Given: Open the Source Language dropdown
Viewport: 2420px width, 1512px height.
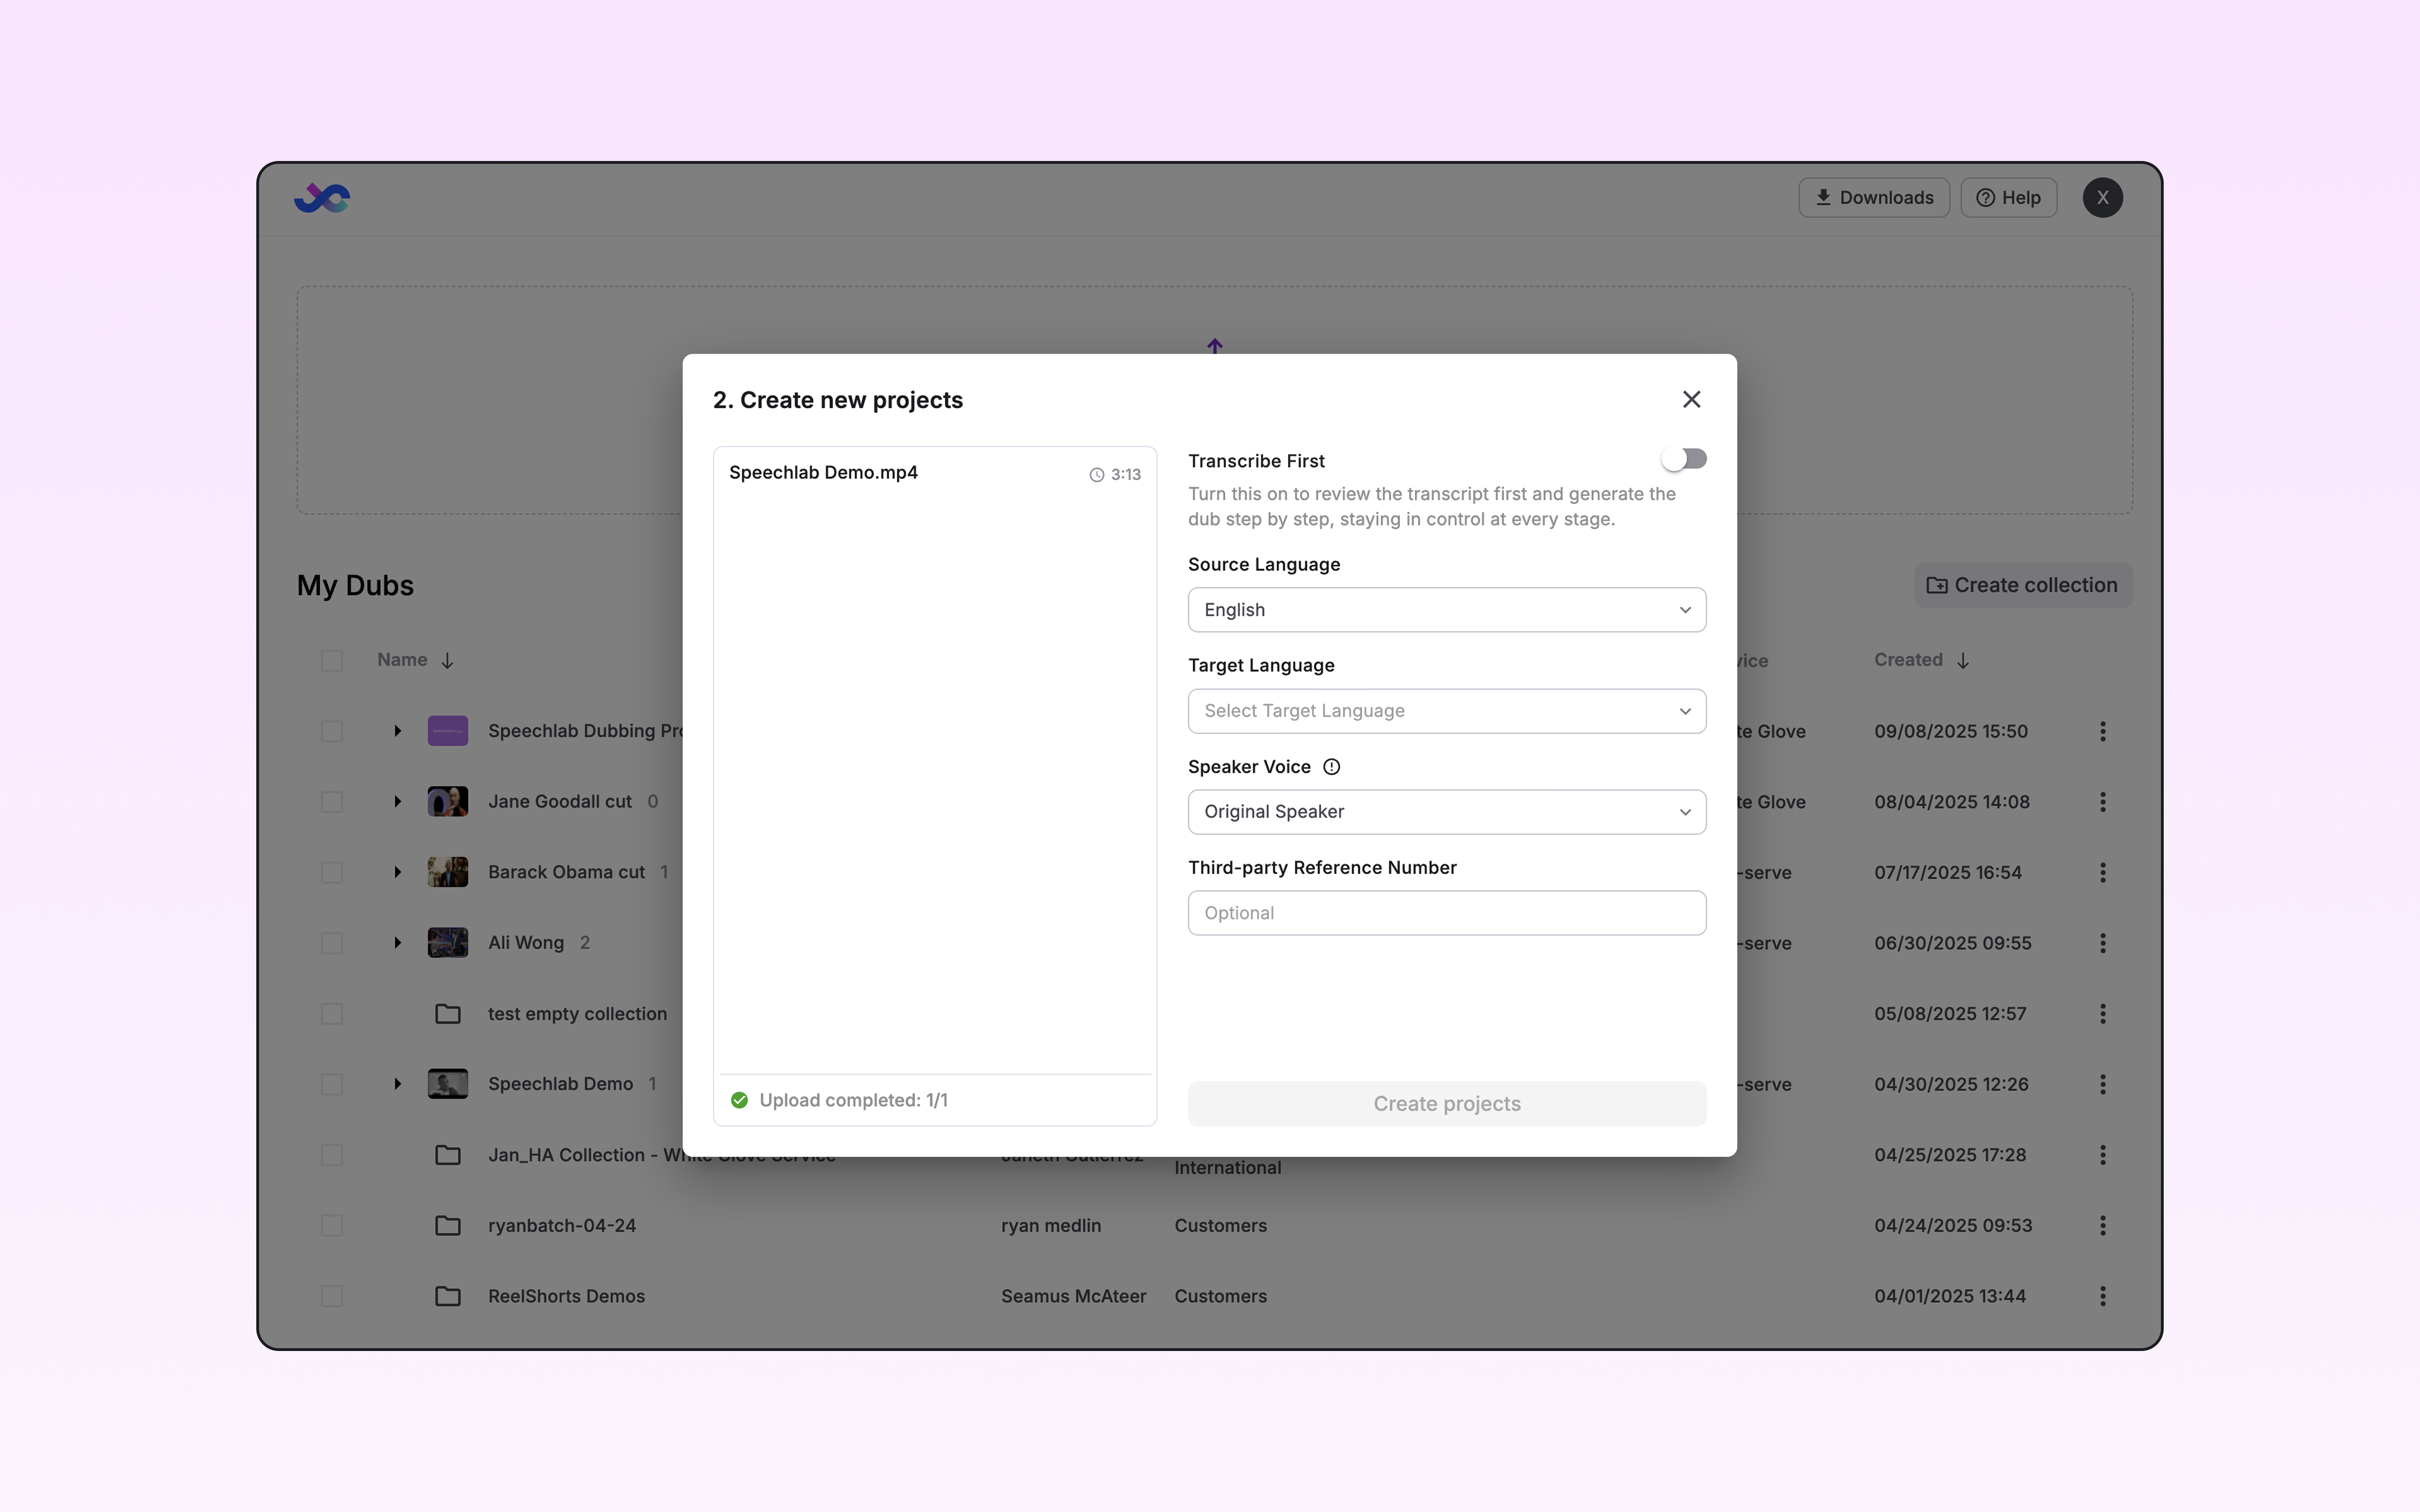Looking at the screenshot, I should point(1446,610).
